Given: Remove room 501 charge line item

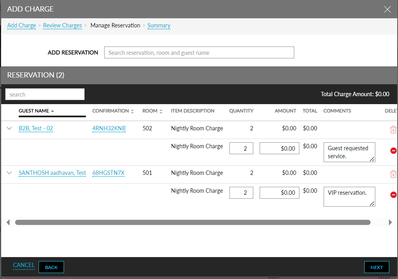Looking at the screenshot, I should point(394,195).
